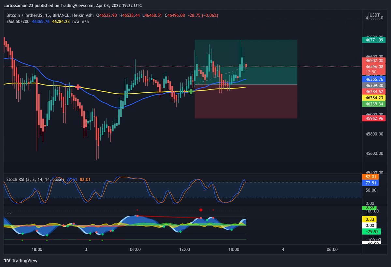Click the orange 82.01 Stoch RSI axis label
The width and height of the screenshot is (391, 267).
tap(371, 177)
